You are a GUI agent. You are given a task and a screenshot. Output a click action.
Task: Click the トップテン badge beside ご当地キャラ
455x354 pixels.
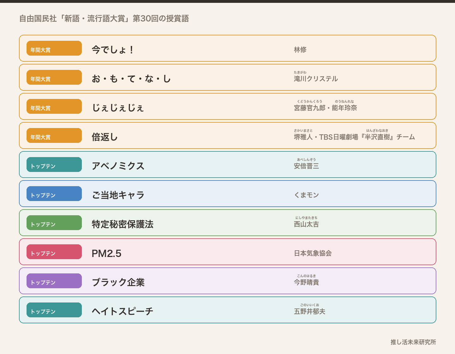(x=54, y=194)
